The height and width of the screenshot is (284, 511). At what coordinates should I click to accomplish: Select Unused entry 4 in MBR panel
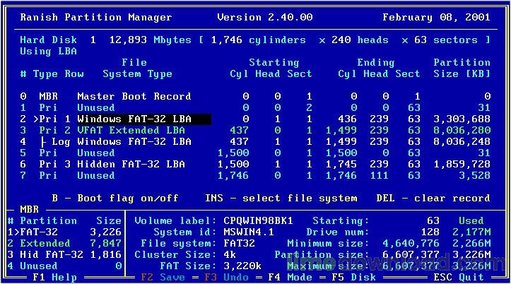(x=64, y=266)
